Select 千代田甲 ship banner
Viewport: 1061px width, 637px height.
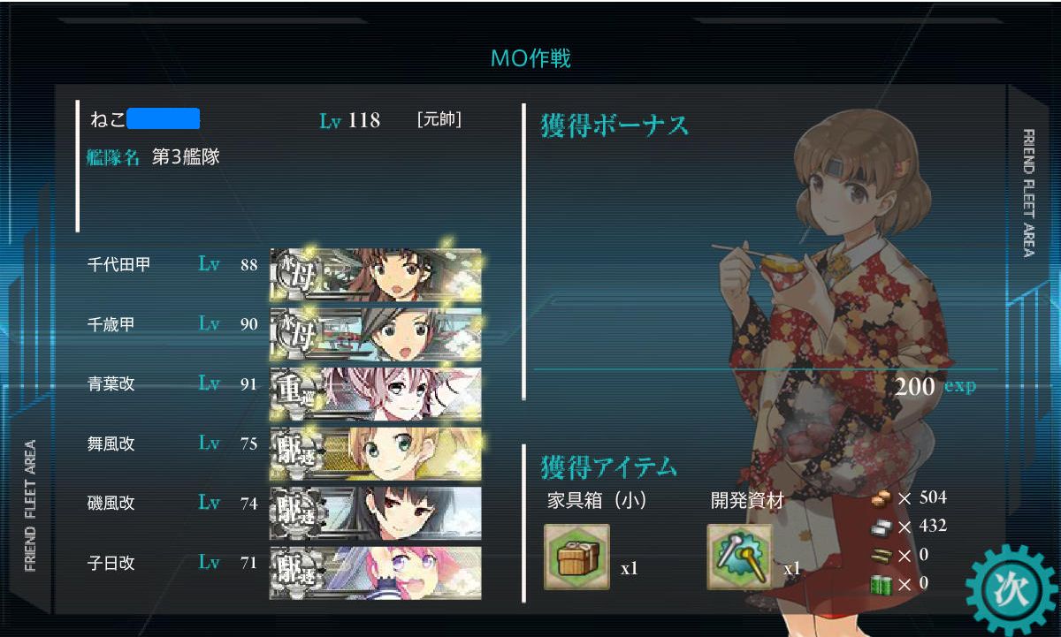tap(376, 264)
